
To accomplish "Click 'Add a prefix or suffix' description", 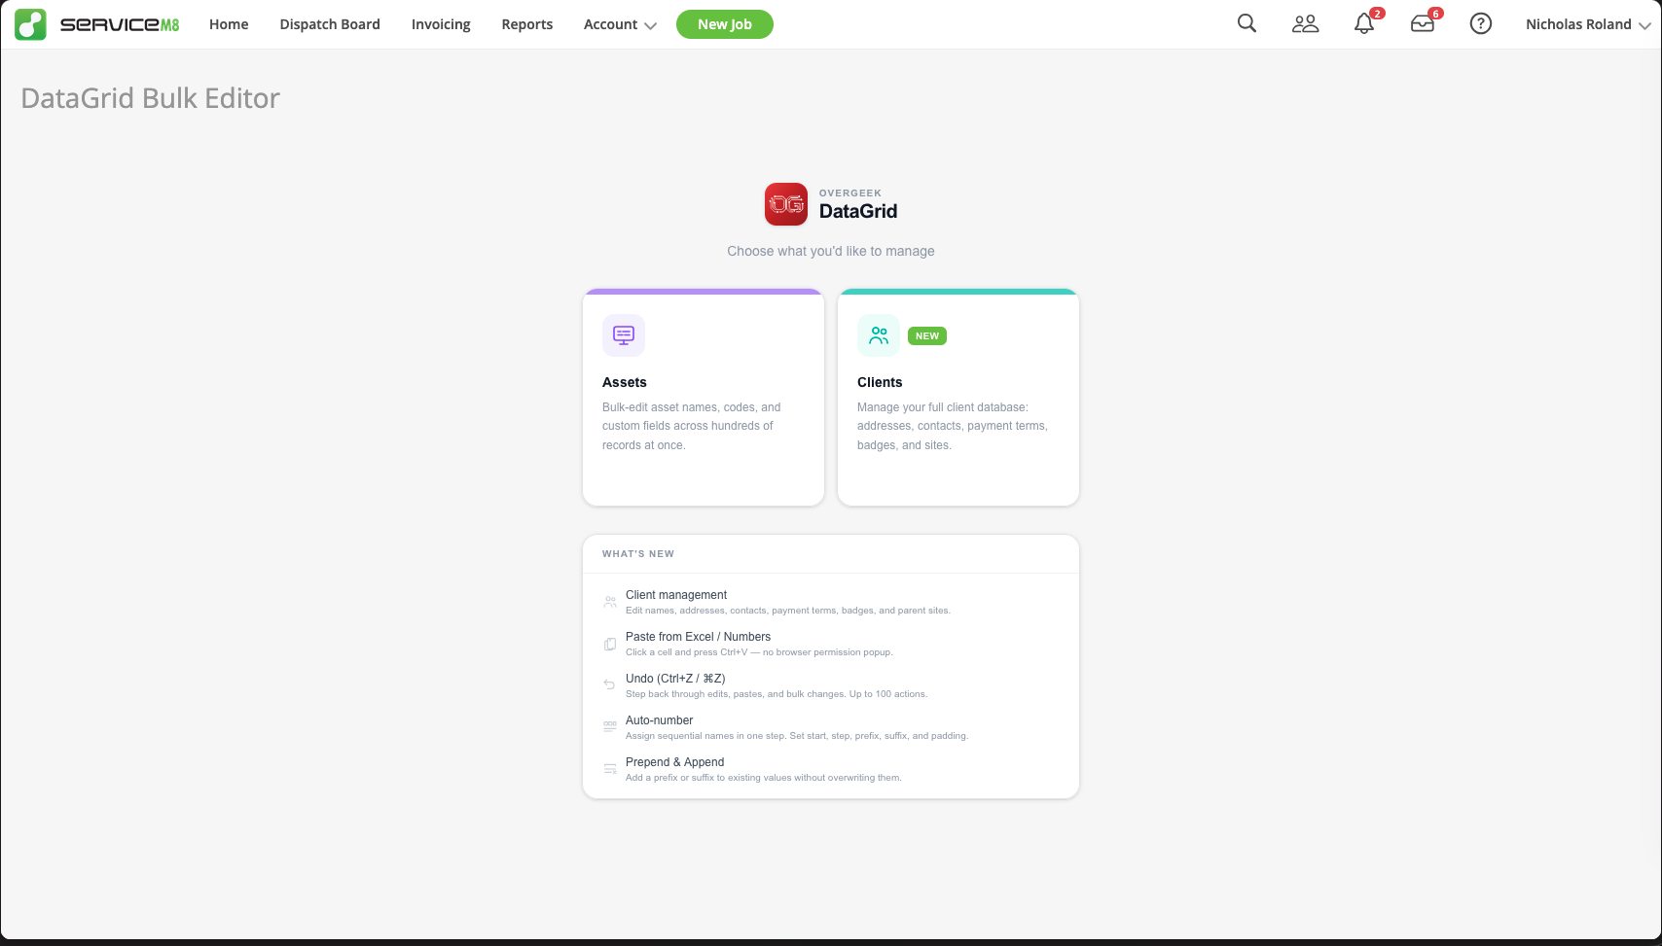I will (x=764, y=778).
